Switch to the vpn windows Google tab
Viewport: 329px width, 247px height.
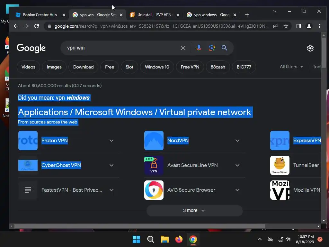[x=211, y=15]
